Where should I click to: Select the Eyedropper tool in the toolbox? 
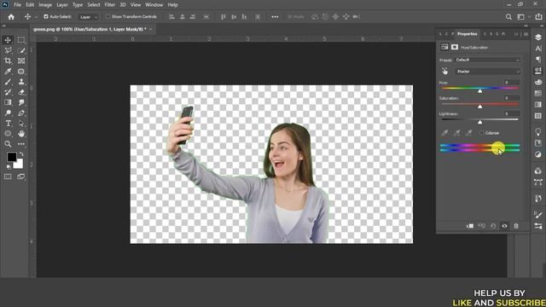pyautogui.click(x=8, y=72)
